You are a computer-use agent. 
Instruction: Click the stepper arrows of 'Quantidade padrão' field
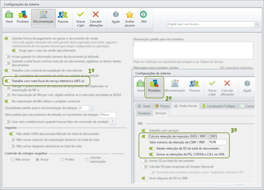pos(91,108)
